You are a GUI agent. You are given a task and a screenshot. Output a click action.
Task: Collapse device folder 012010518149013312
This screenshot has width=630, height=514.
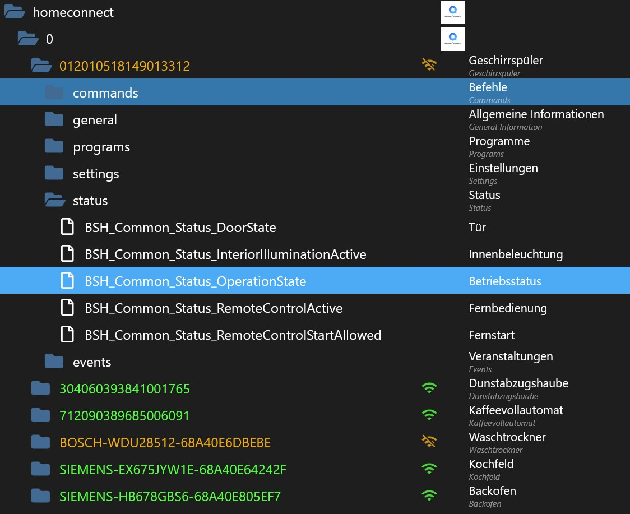tap(41, 66)
